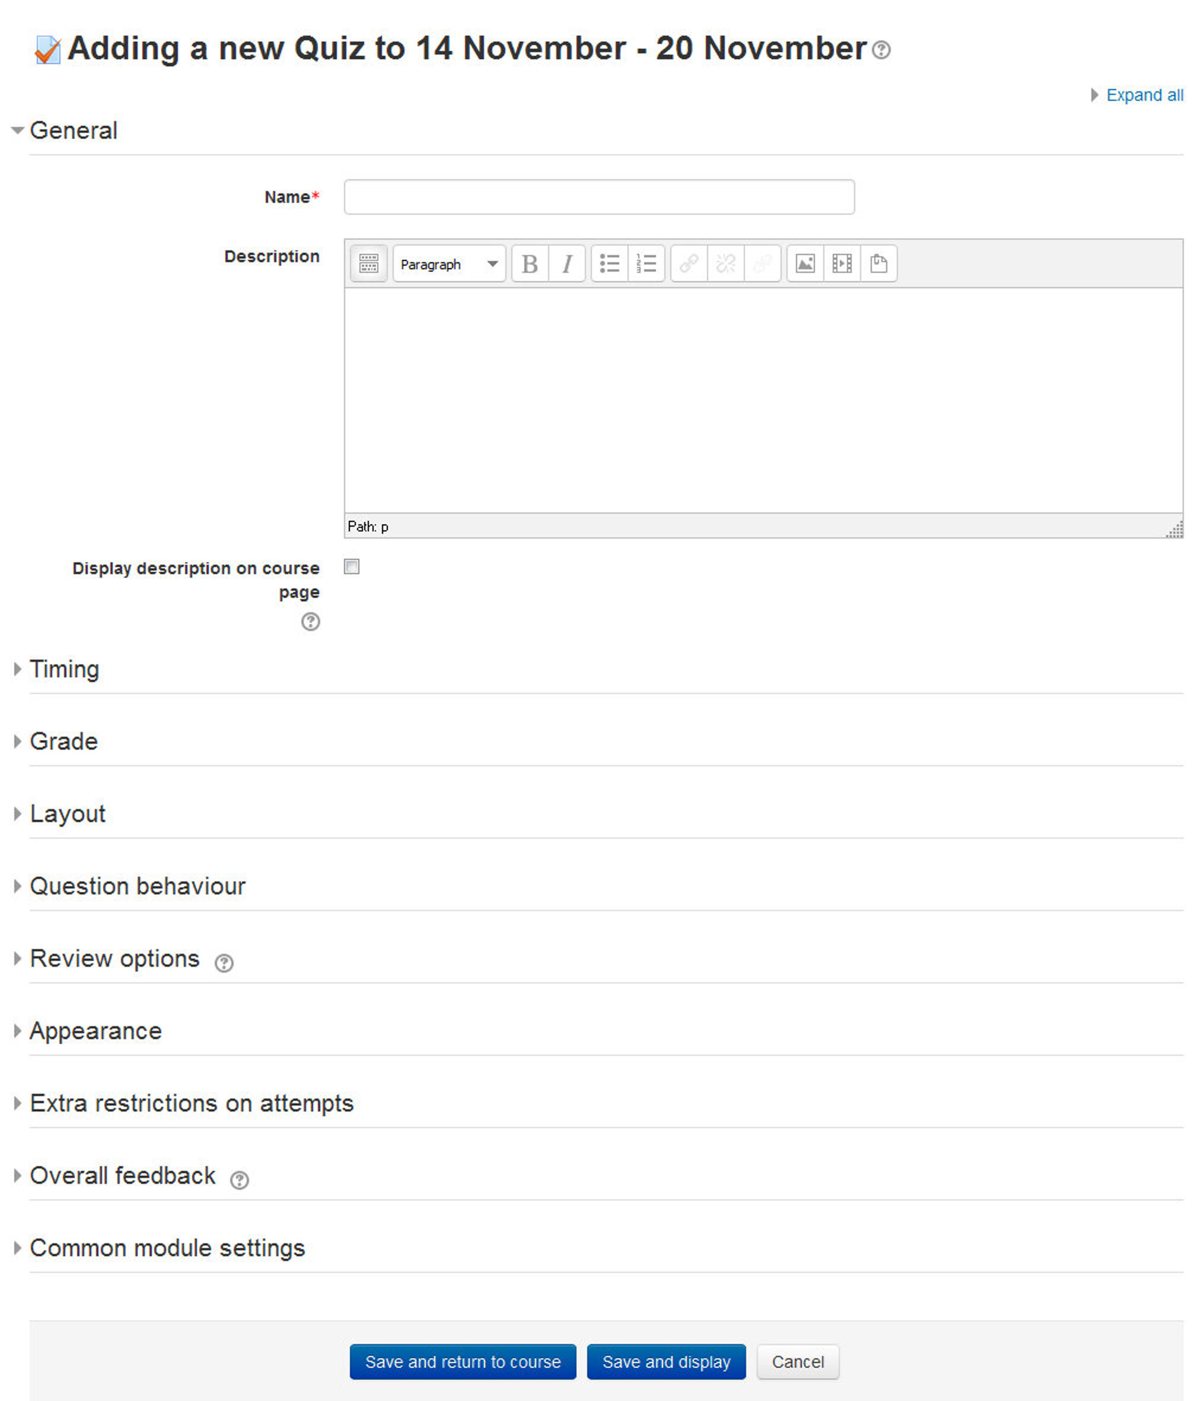Click the unordered list icon
1204x1401 pixels.
point(610,265)
